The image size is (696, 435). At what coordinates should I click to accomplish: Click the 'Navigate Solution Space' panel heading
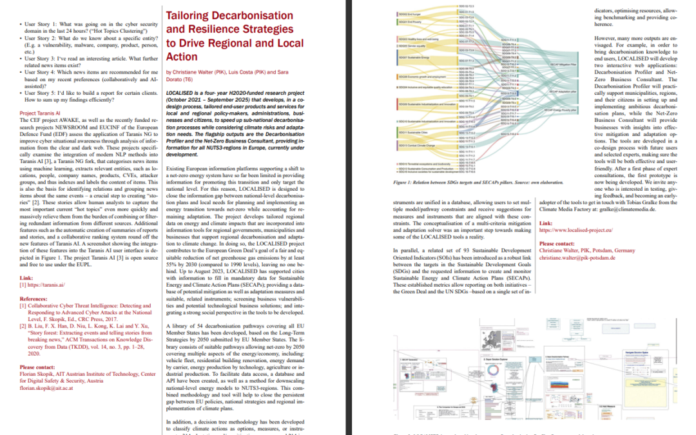coord(637,353)
